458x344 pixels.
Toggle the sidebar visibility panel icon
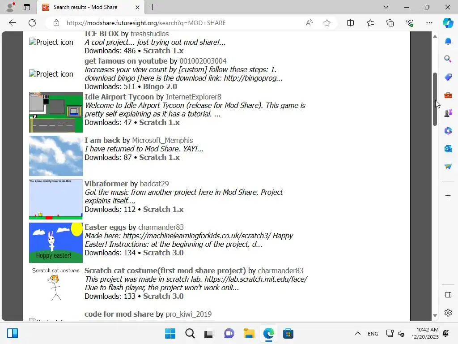point(448,295)
